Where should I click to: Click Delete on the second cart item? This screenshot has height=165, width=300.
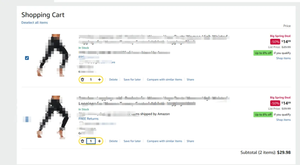(x=113, y=141)
